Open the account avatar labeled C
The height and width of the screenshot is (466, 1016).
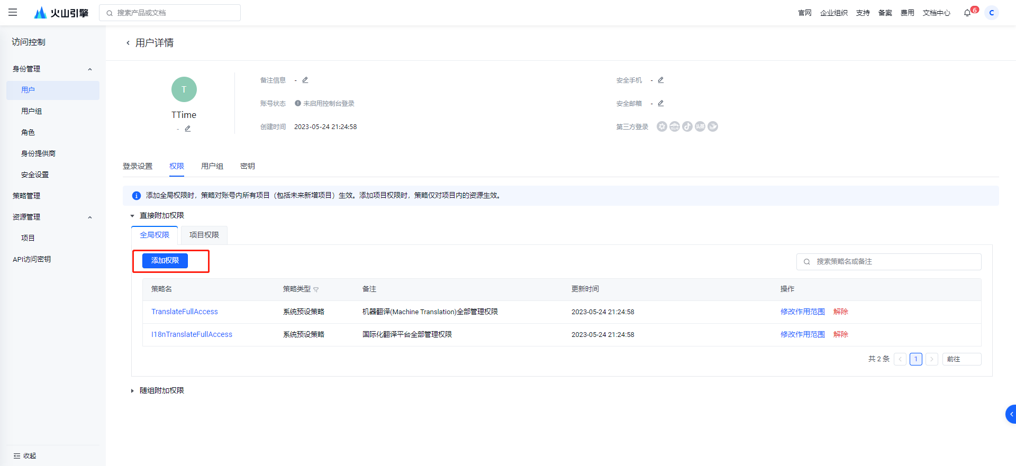click(992, 13)
